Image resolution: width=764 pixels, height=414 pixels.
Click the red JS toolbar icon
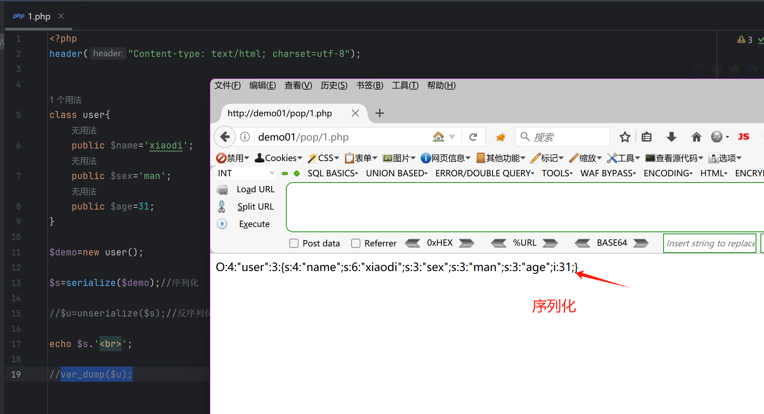pos(744,137)
